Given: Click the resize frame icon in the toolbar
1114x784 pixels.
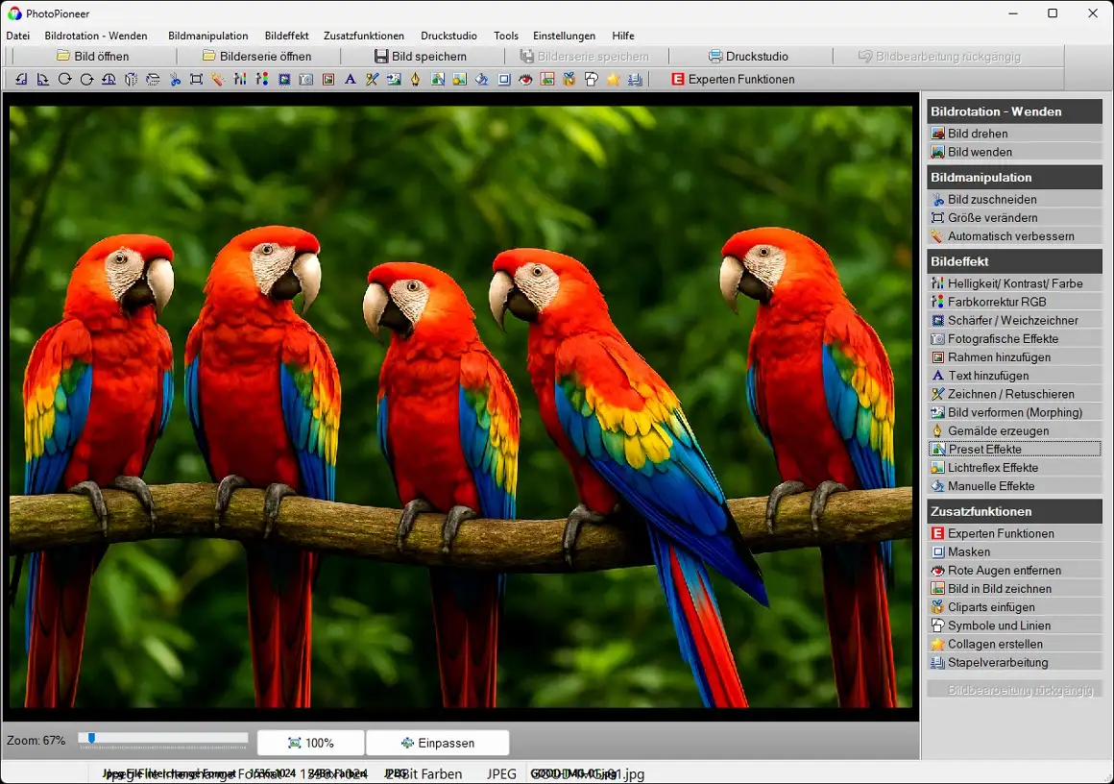Looking at the screenshot, I should pos(196,80).
